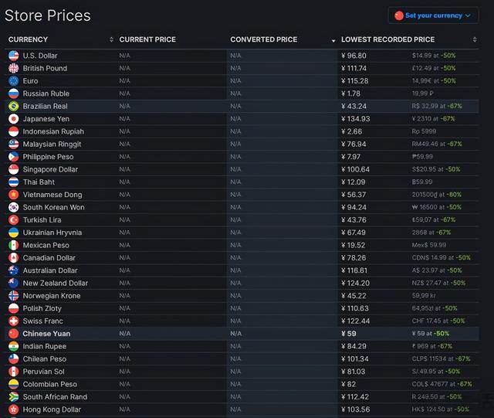Click the Euro flag icon

[x=13, y=81]
